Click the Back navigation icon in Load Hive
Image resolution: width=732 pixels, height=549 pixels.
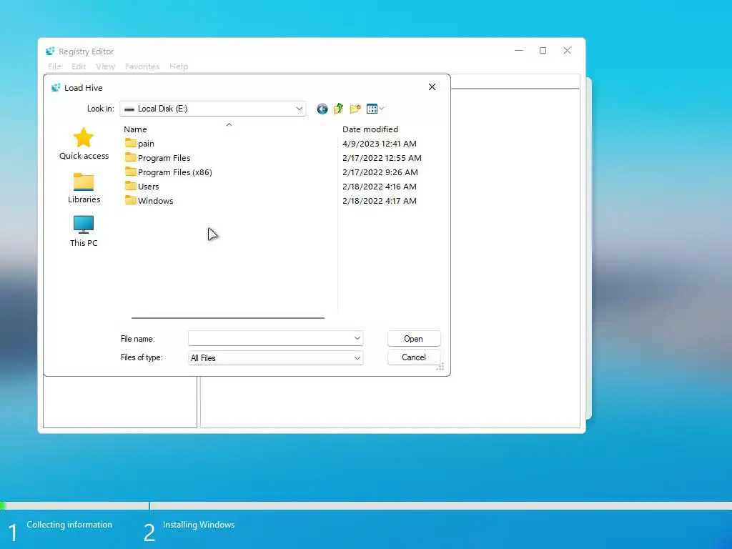click(322, 109)
